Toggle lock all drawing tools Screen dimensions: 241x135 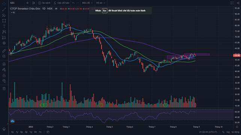click(4, 75)
